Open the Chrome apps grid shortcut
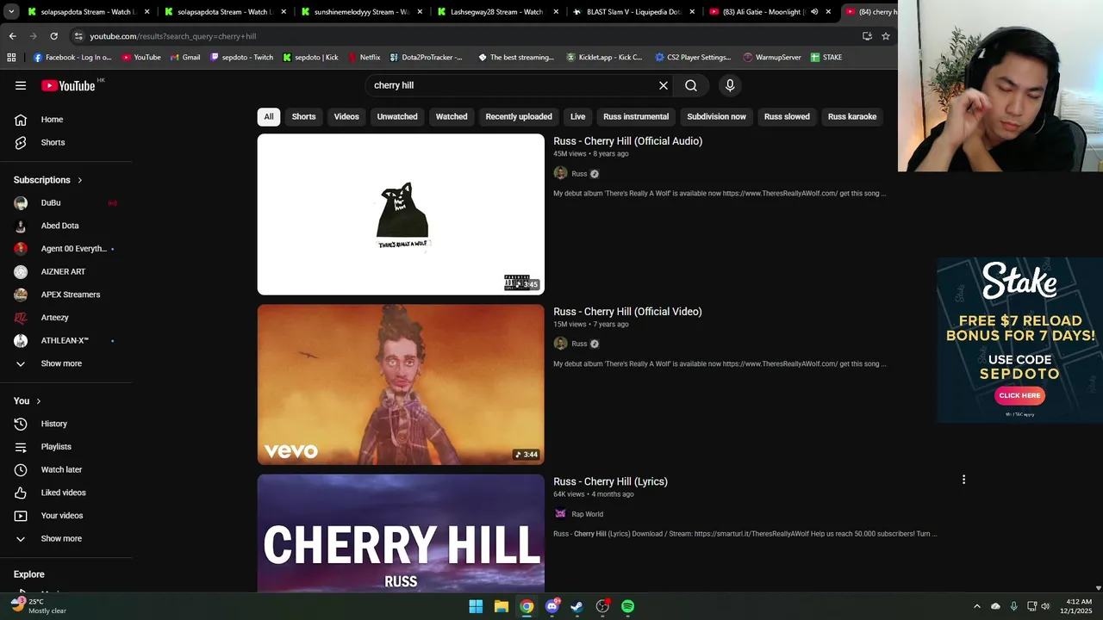 [11, 58]
